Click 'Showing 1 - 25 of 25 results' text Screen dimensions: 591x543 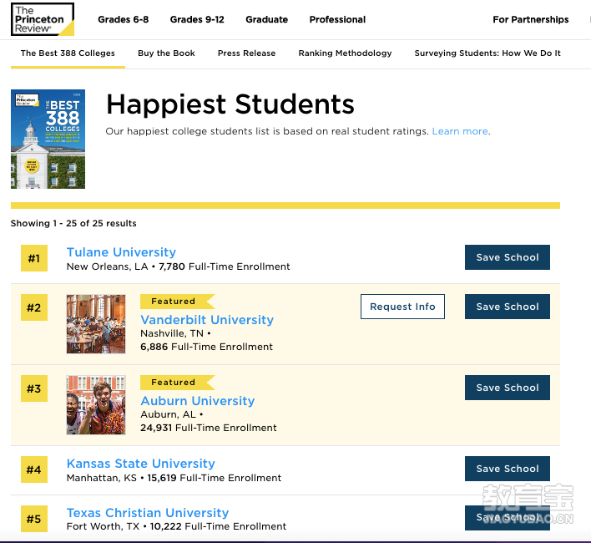[x=73, y=223]
